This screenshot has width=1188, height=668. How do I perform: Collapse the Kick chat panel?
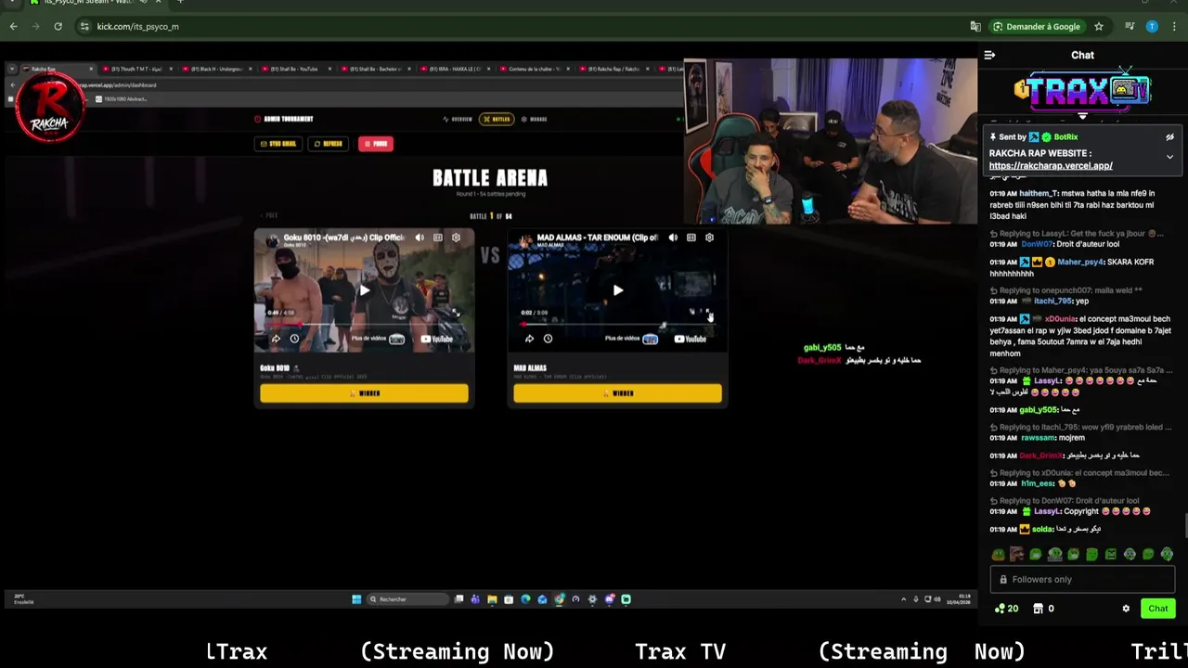pyautogui.click(x=989, y=55)
